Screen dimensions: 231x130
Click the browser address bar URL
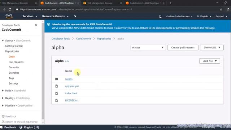[76, 9]
